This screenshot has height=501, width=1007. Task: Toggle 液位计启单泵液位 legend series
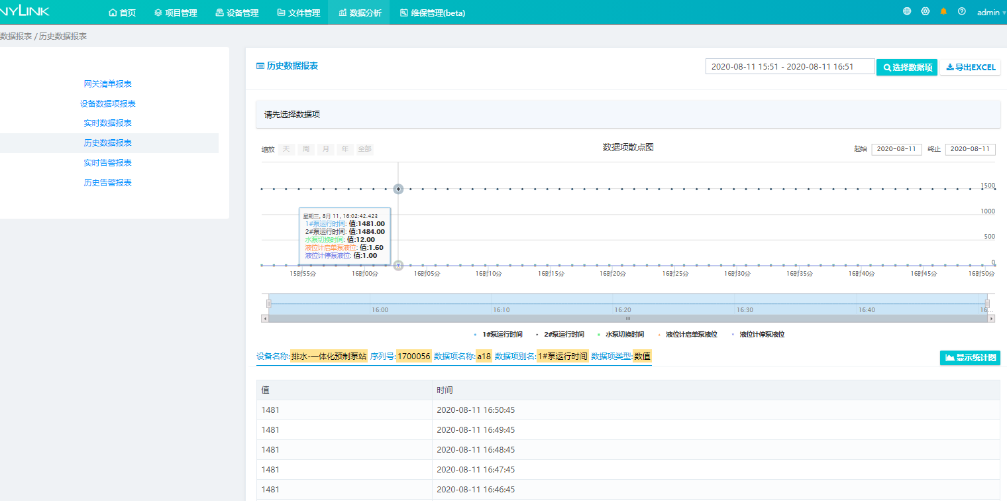[x=688, y=335]
